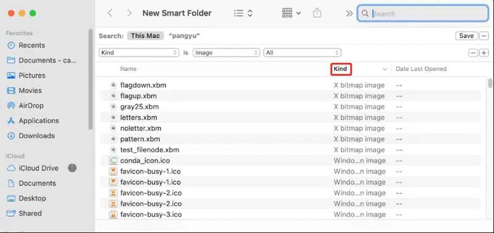This screenshot has height=233, width=494.
Task: Add a new search criteria row
Action: pos(484,53)
